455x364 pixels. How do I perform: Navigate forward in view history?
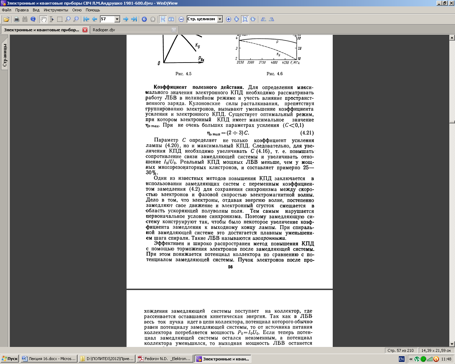(x=153, y=19)
